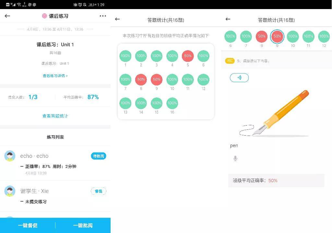Switch to question 6 in top strip

(231, 36)
